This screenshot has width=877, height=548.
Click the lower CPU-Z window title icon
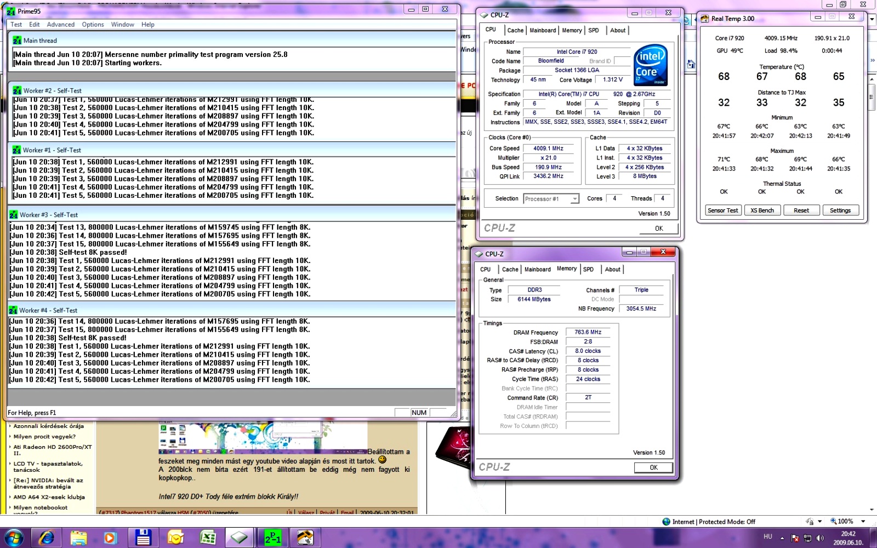click(479, 254)
